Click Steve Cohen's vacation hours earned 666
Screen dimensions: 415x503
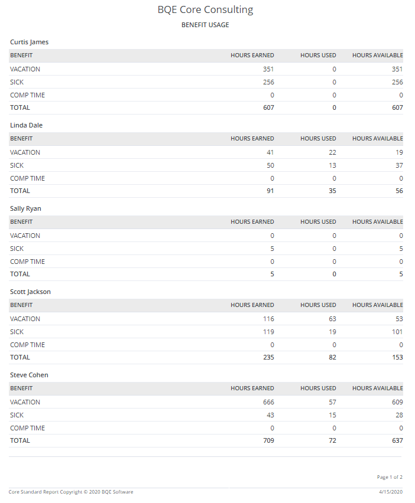[268, 402]
